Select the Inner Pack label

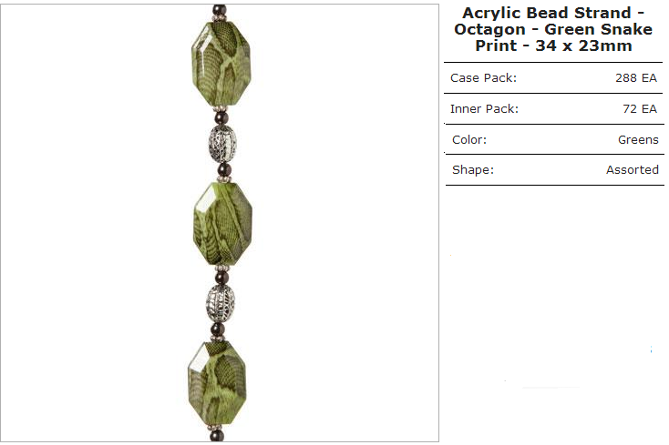pyautogui.click(x=484, y=109)
